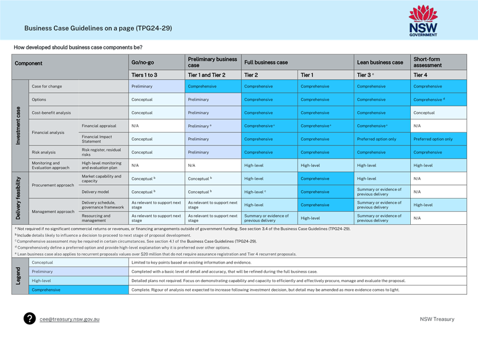This screenshot has width=478, height=338.
Task: Click 'Preferred option only' cell under Tier 4
Action: coord(439,139)
